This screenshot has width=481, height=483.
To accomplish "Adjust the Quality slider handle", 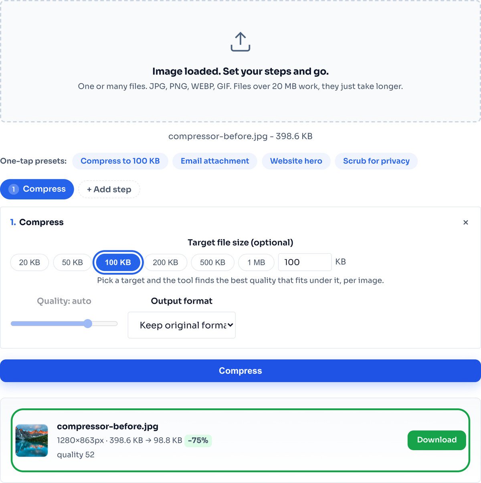I will [x=88, y=324].
